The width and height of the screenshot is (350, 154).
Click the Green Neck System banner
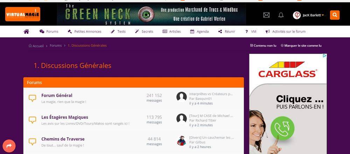click(152, 14)
